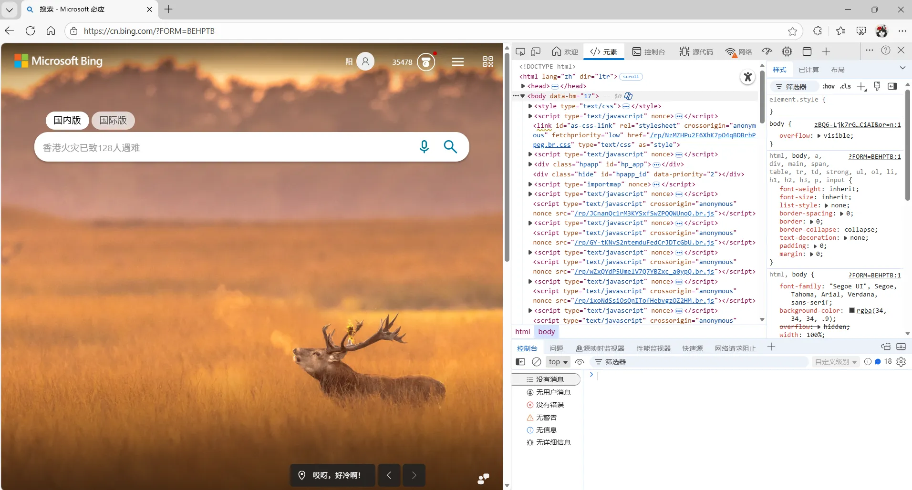Toggle the :hov element state panel

(x=829, y=86)
